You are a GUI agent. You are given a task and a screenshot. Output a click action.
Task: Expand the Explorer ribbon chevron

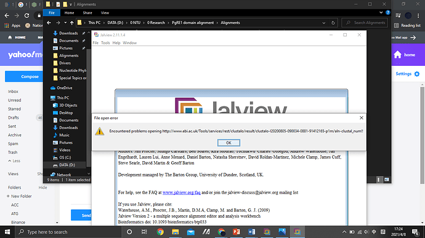(381, 12)
